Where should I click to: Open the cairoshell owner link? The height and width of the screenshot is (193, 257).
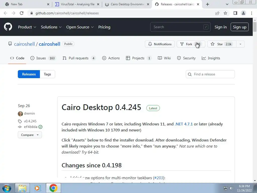tap(24, 44)
